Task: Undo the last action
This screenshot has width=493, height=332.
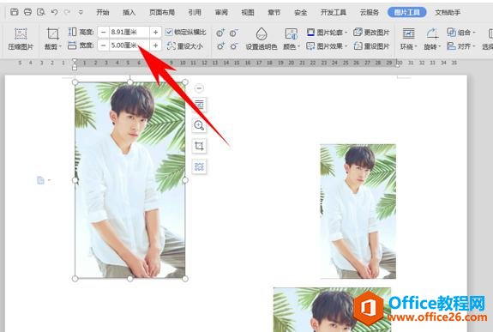Action: click(x=54, y=12)
